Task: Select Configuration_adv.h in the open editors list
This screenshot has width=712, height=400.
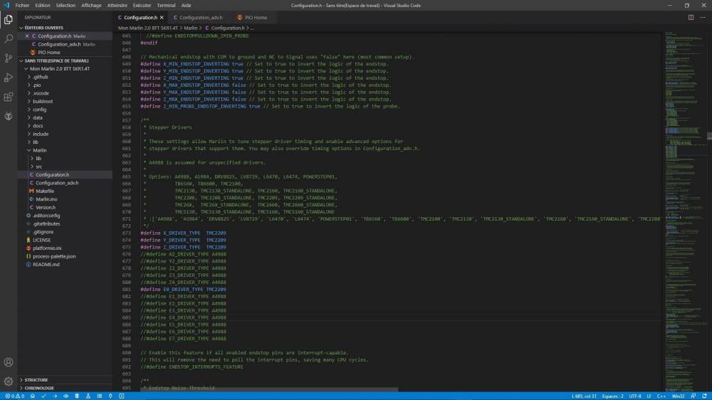Action: (59, 45)
